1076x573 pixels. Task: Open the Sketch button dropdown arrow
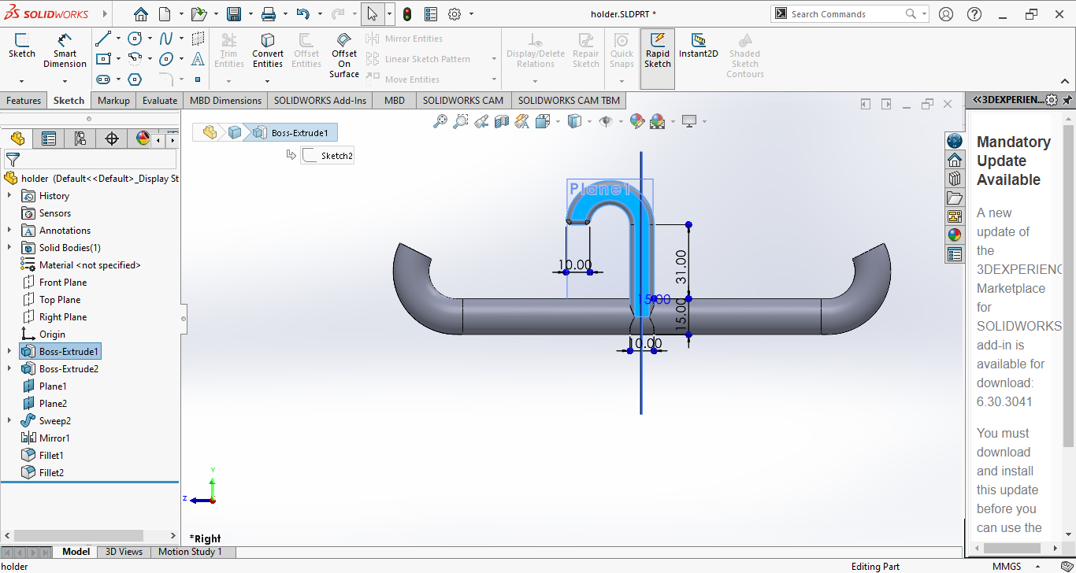pos(21,81)
